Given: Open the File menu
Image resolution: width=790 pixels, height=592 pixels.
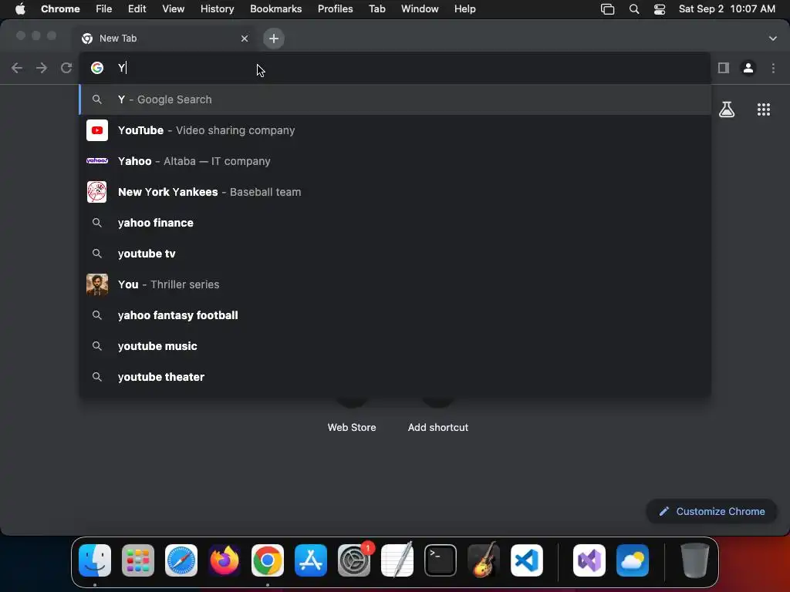Looking at the screenshot, I should pos(104,9).
